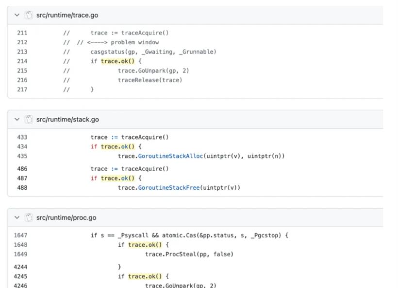Click GoroutineStackAlloc function on line 435
Image resolution: width=398 pixels, height=288 pixels.
click(170, 156)
